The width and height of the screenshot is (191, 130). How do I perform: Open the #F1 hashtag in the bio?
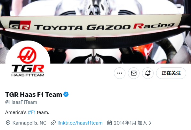point(32,112)
